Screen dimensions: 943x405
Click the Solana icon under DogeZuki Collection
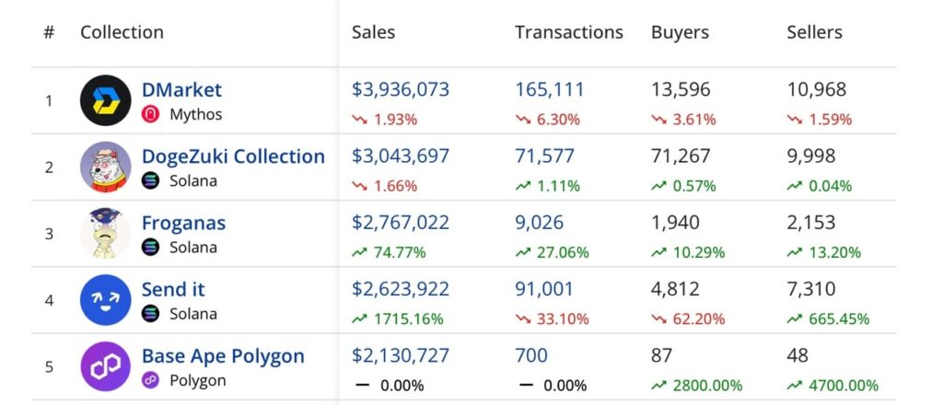(x=151, y=181)
